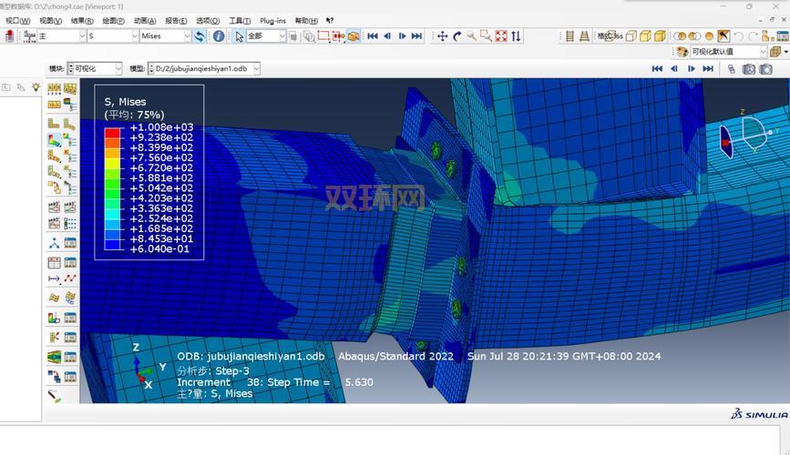
Task: Open the Plug-ins menu
Action: point(272,20)
